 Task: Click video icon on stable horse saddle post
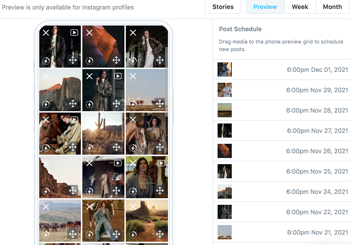118,163
